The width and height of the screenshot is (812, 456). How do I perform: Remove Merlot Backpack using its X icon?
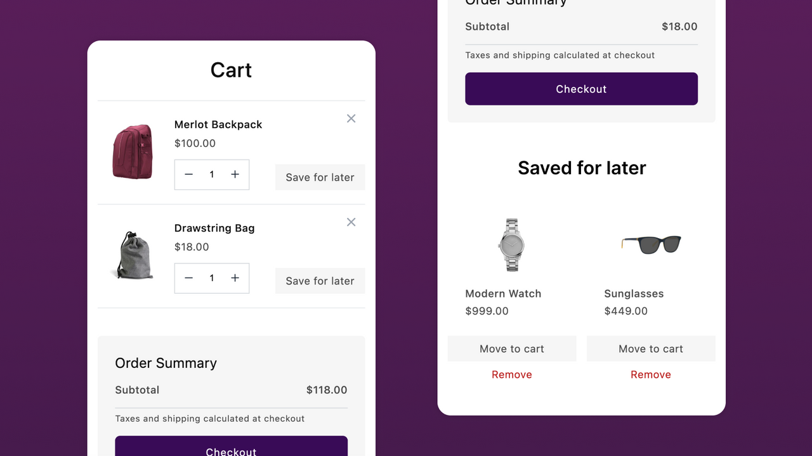point(351,118)
